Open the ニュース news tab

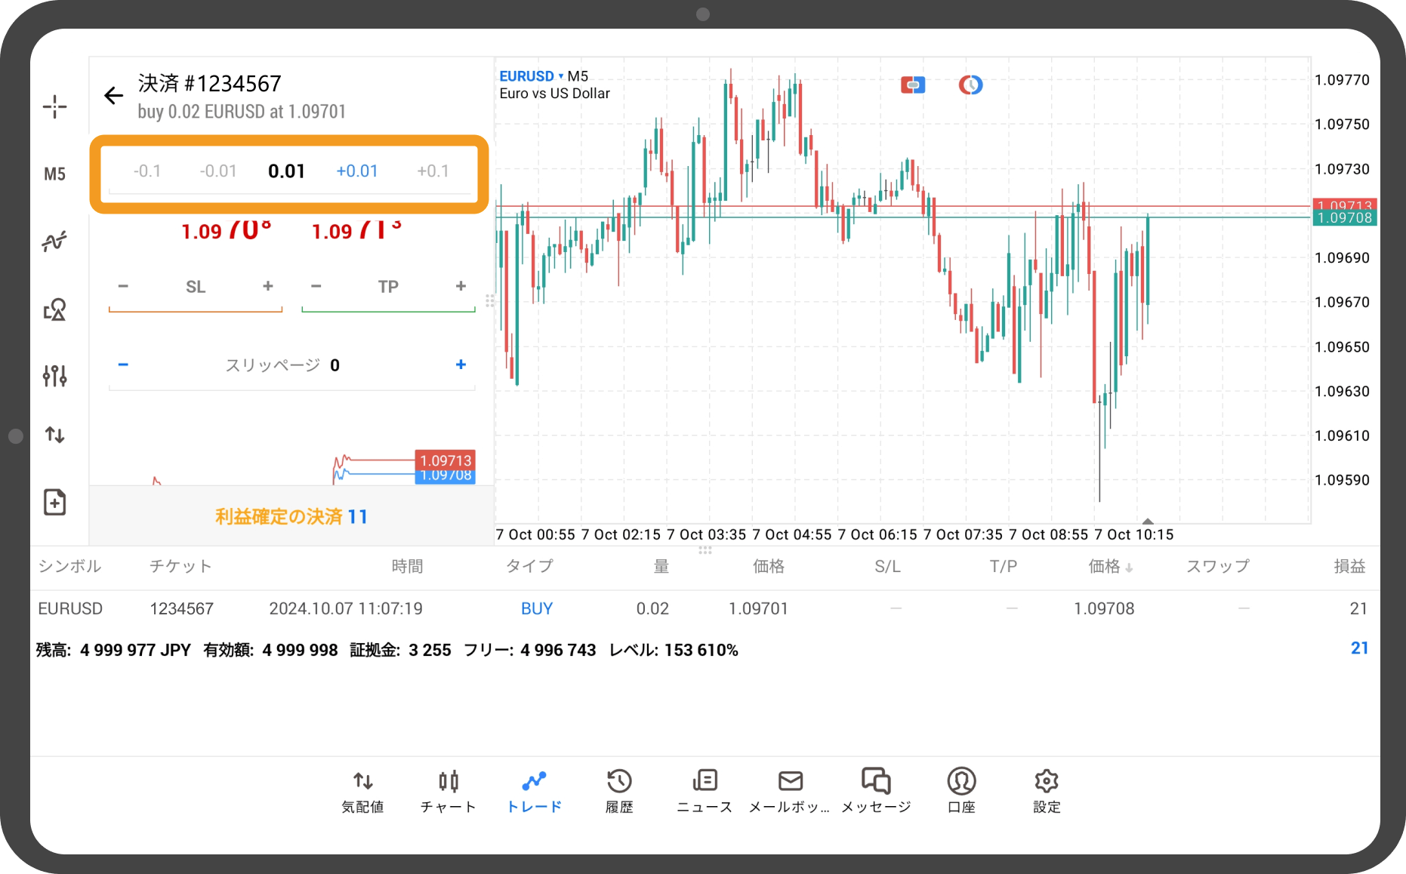pyautogui.click(x=705, y=791)
